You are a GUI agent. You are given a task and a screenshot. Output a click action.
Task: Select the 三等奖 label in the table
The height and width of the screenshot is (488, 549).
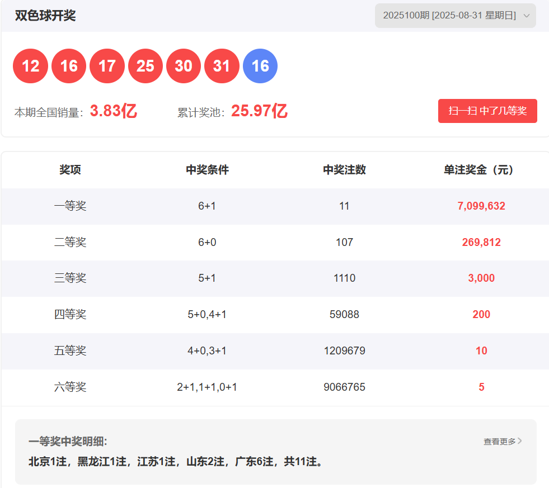70,278
